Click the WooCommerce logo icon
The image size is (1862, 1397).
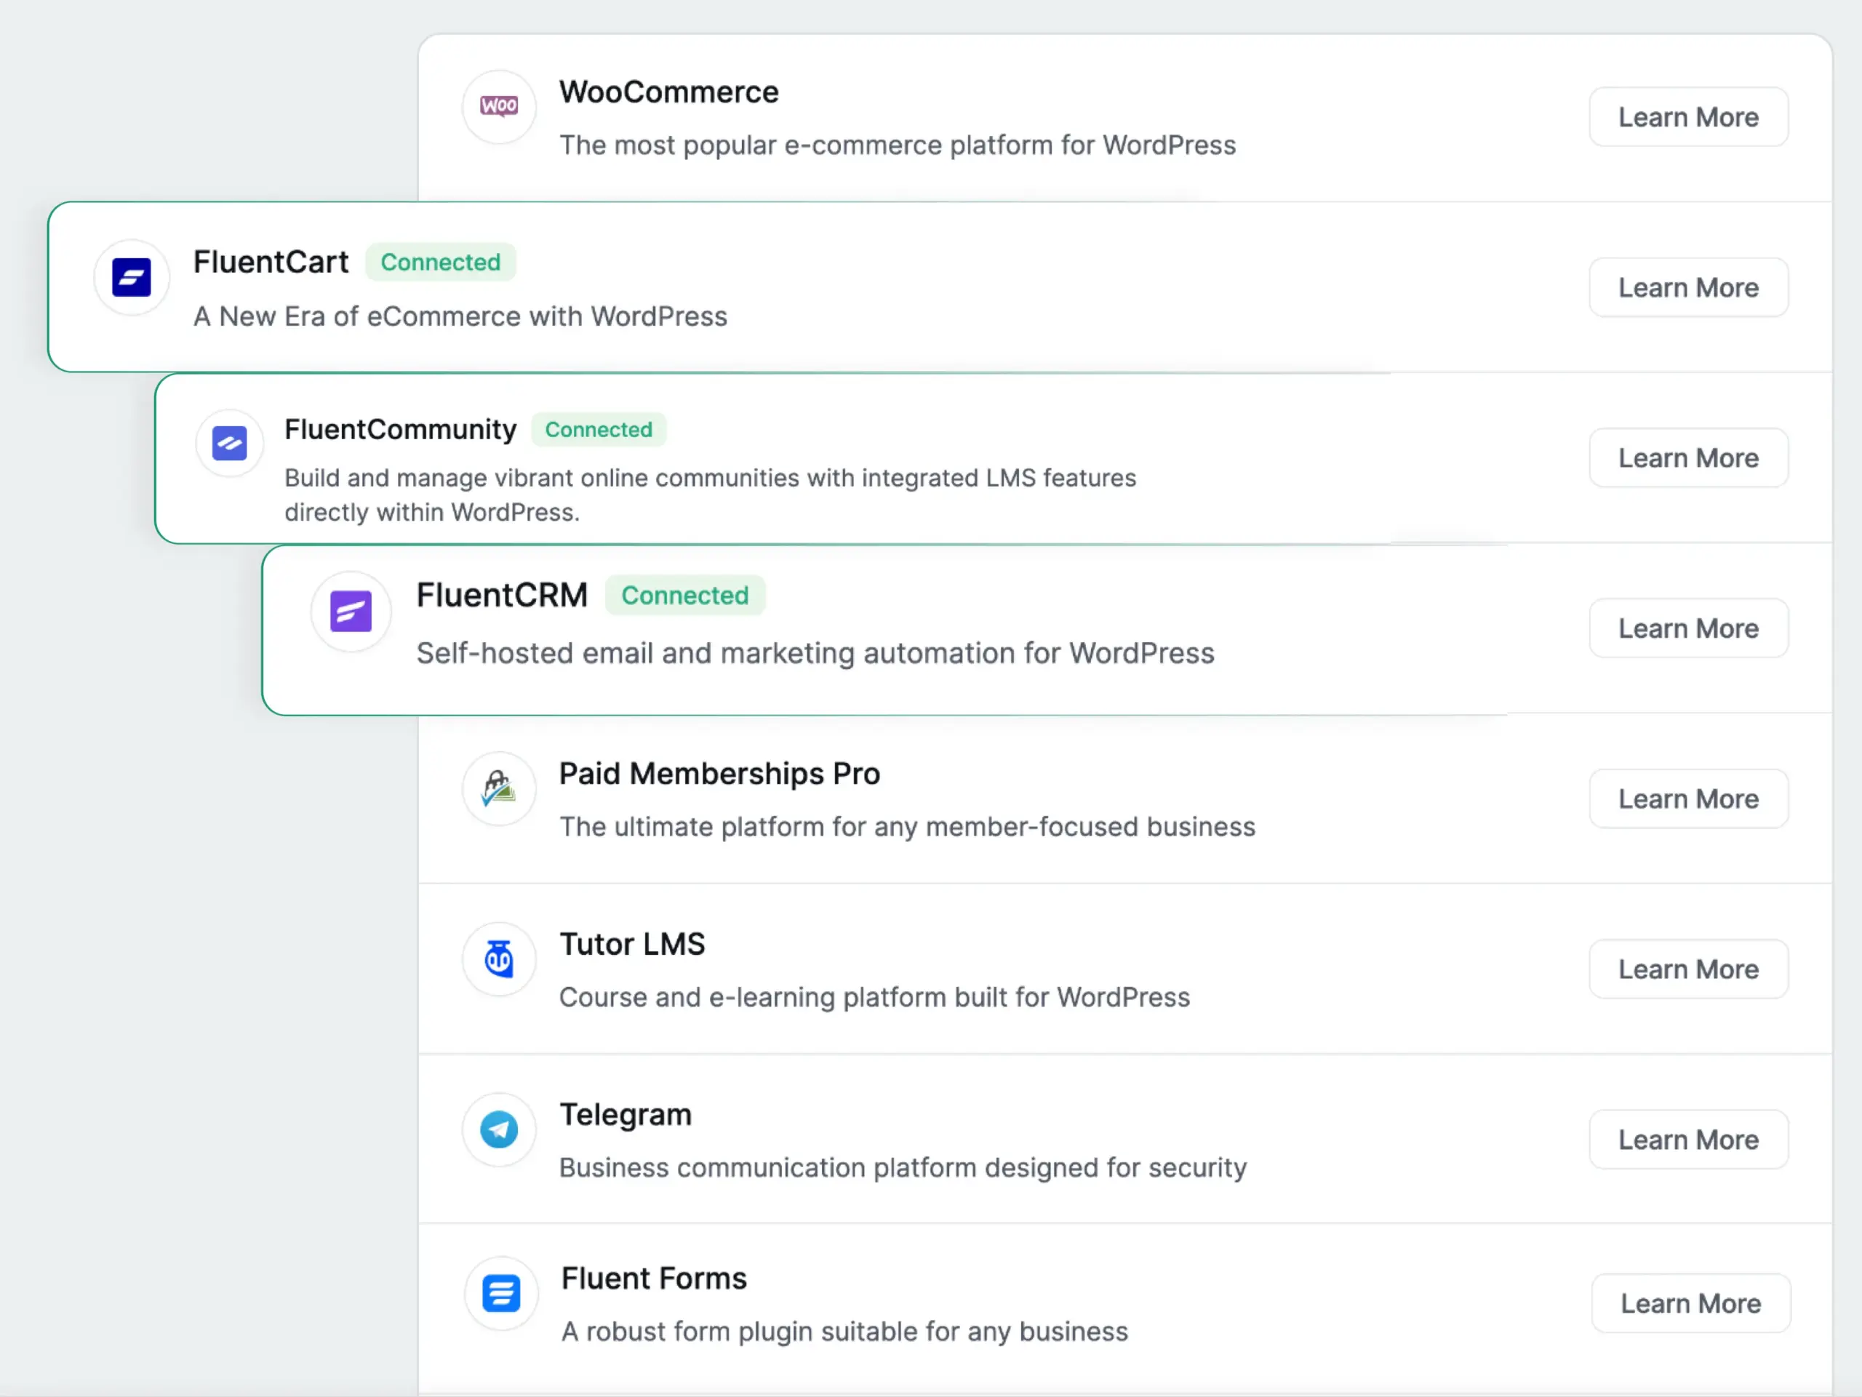(499, 107)
